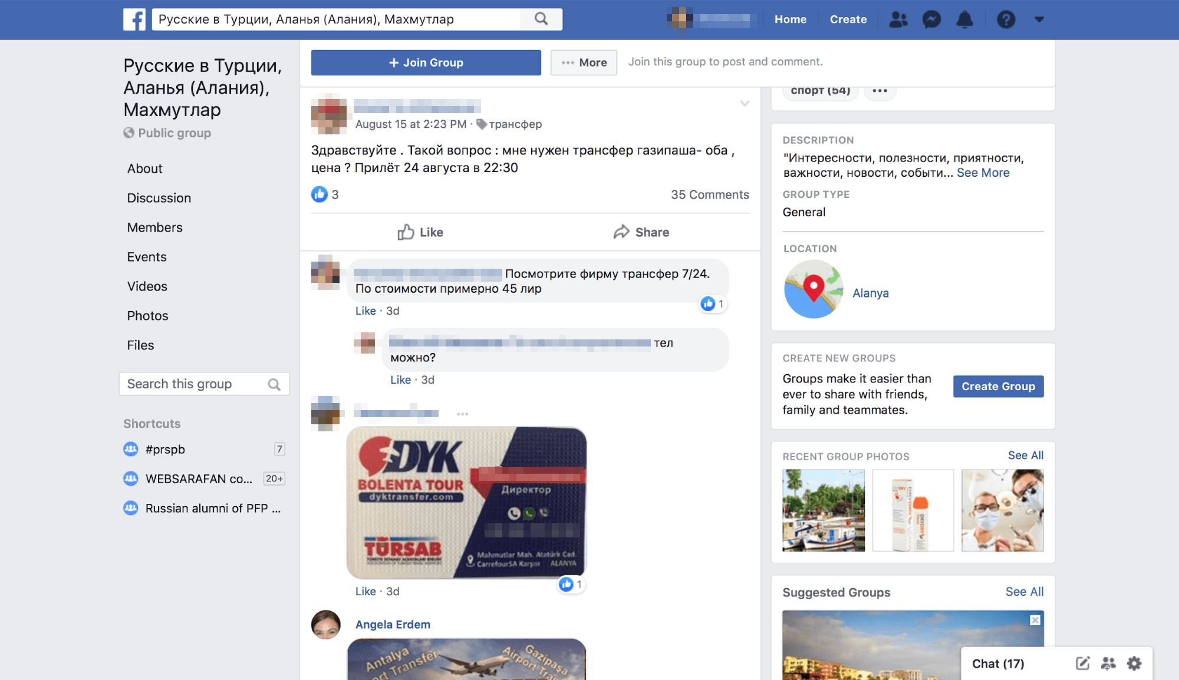This screenshot has height=680, width=1179.
Task: Click the Create Group button
Action: 998,387
